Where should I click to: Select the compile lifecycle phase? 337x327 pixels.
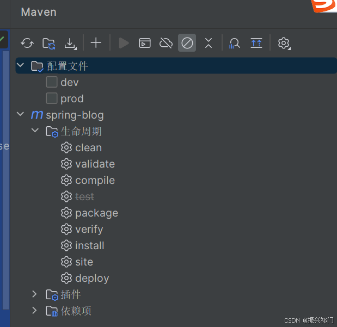pyautogui.click(x=95, y=181)
